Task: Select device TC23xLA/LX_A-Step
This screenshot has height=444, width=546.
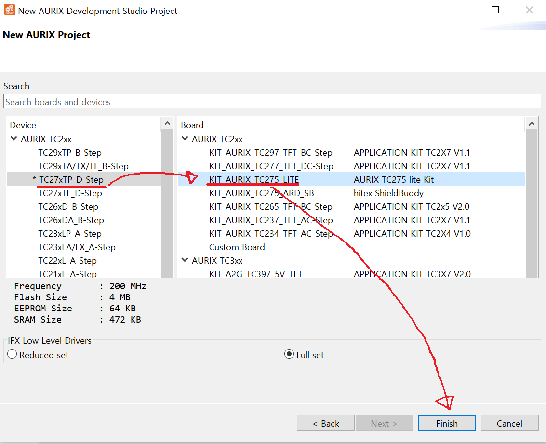Action: pos(77,247)
